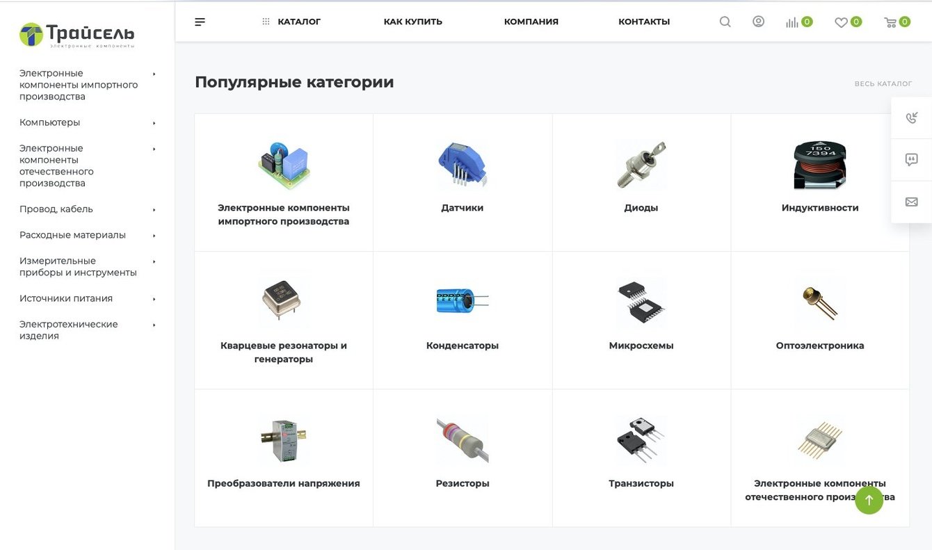
Task: Expand the Провод, кабель submenu arrow
Action: (154, 210)
